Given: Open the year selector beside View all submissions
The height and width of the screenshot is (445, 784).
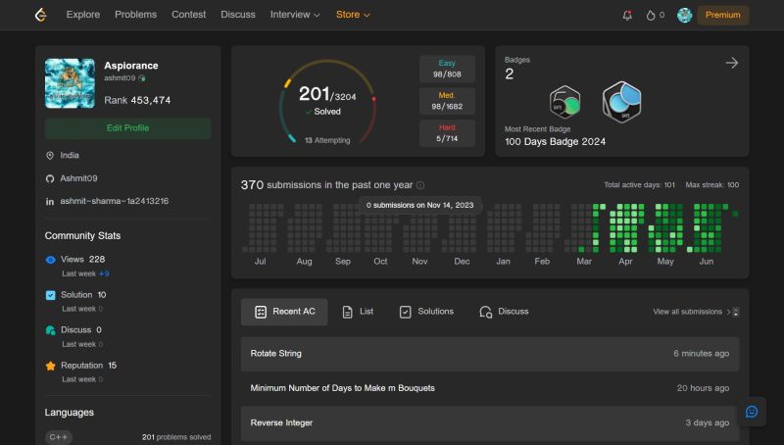Looking at the screenshot, I should point(736,312).
